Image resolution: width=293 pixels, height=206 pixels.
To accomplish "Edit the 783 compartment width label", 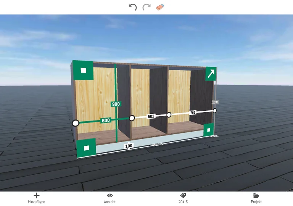I will [193, 113].
